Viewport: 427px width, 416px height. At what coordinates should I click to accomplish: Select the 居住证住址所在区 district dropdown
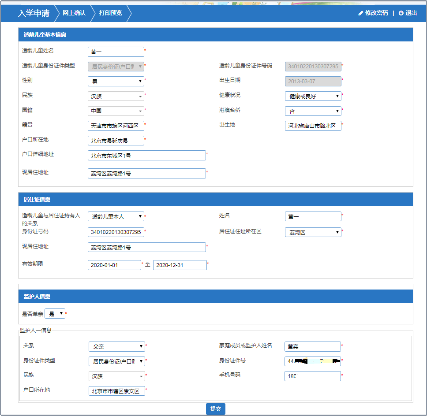313,232
